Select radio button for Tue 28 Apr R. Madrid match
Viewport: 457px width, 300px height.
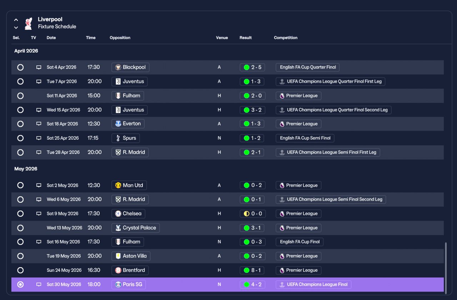[x=20, y=152]
